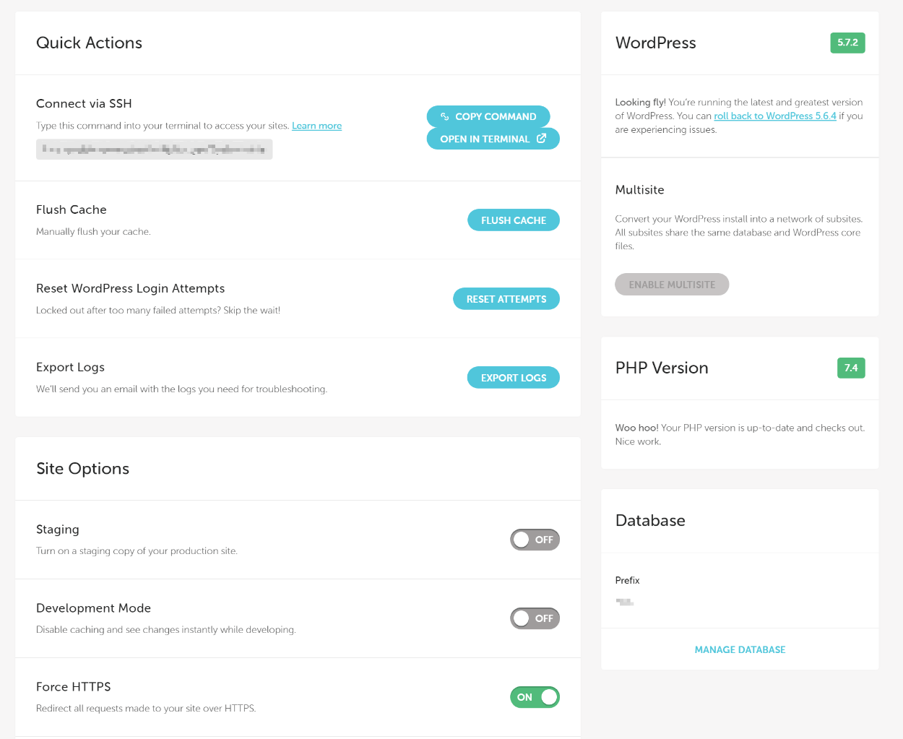
Task: Click the Multisite section title
Action: click(639, 190)
